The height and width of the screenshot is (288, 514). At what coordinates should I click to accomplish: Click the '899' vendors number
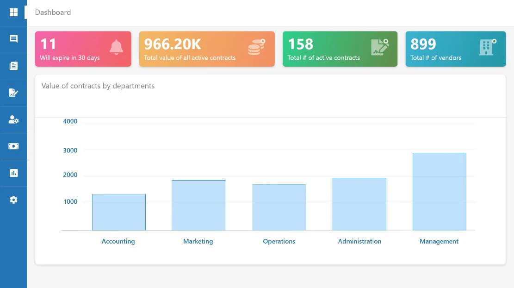coord(423,44)
